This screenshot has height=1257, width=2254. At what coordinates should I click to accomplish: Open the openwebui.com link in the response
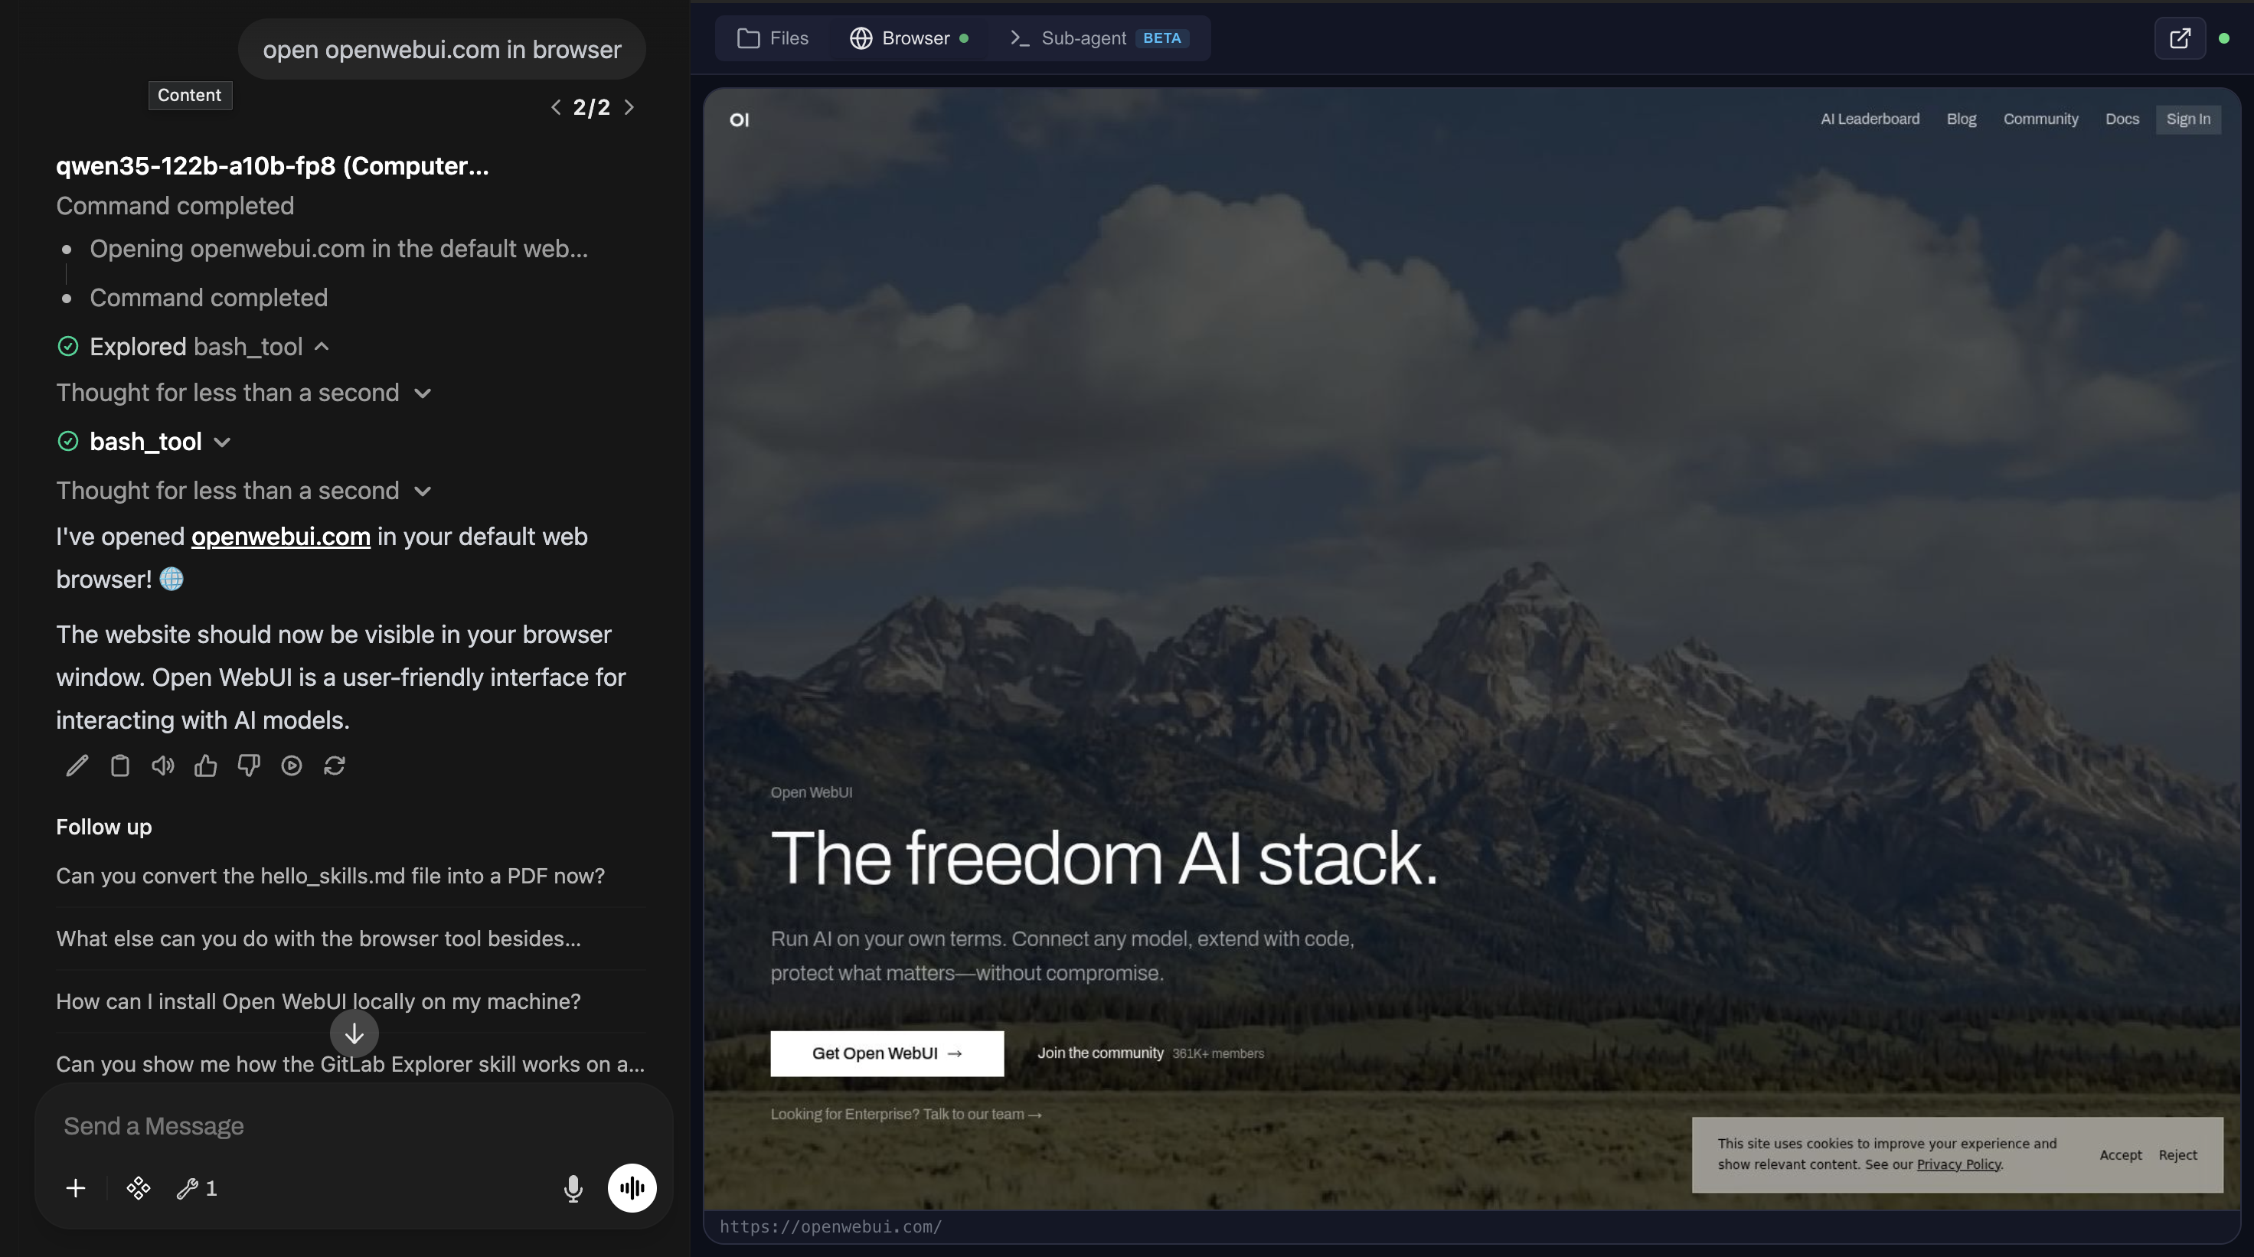point(280,536)
